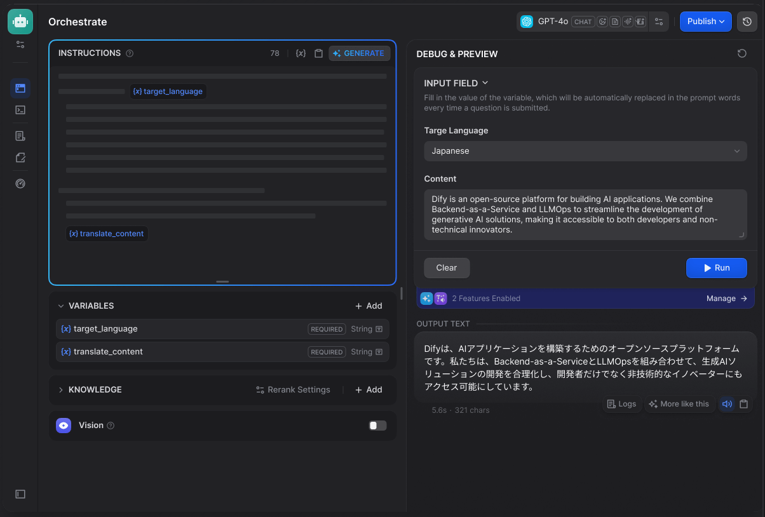This screenshot has height=517, width=765.
Task: Click the CHAT mode badge
Action: tap(583, 22)
